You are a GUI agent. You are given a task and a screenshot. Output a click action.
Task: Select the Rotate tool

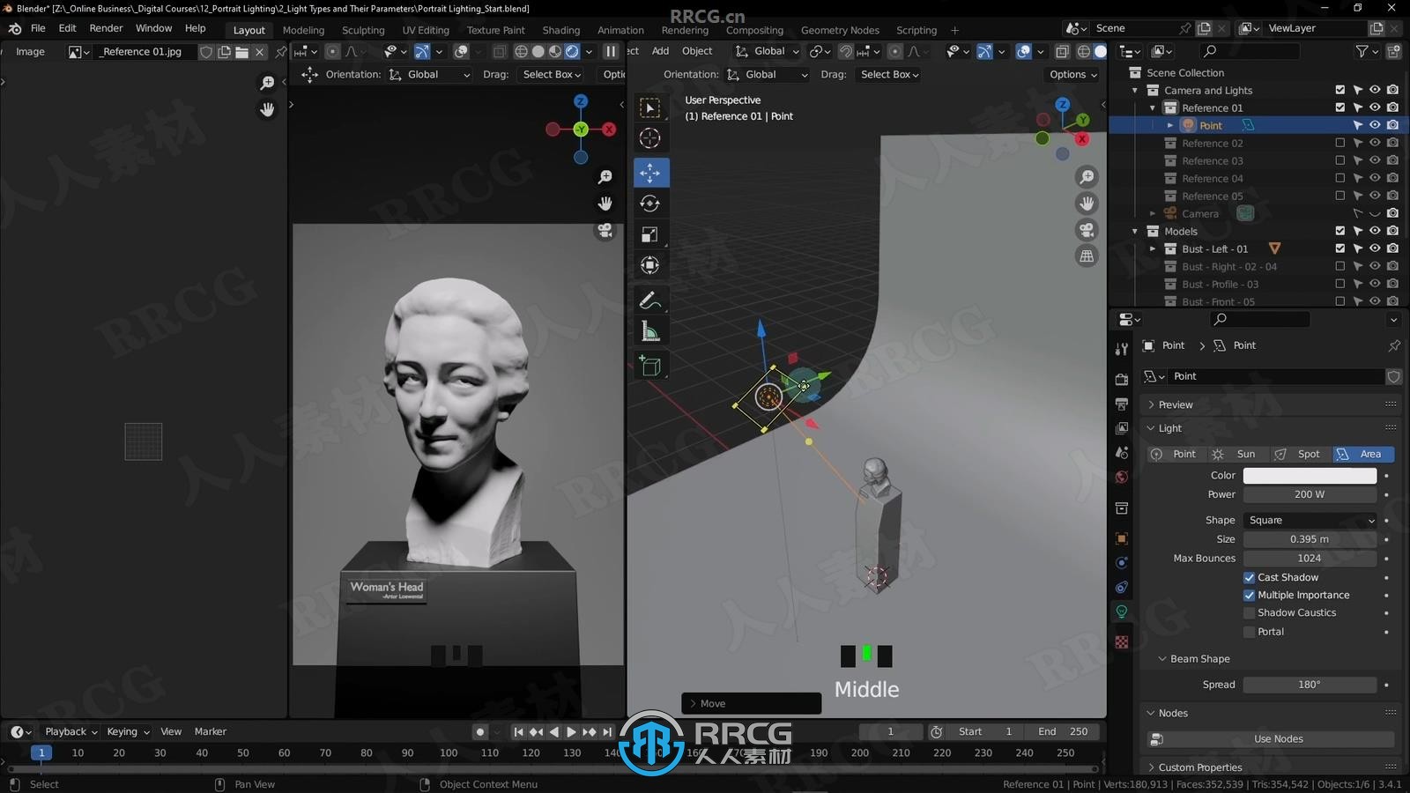coord(650,204)
